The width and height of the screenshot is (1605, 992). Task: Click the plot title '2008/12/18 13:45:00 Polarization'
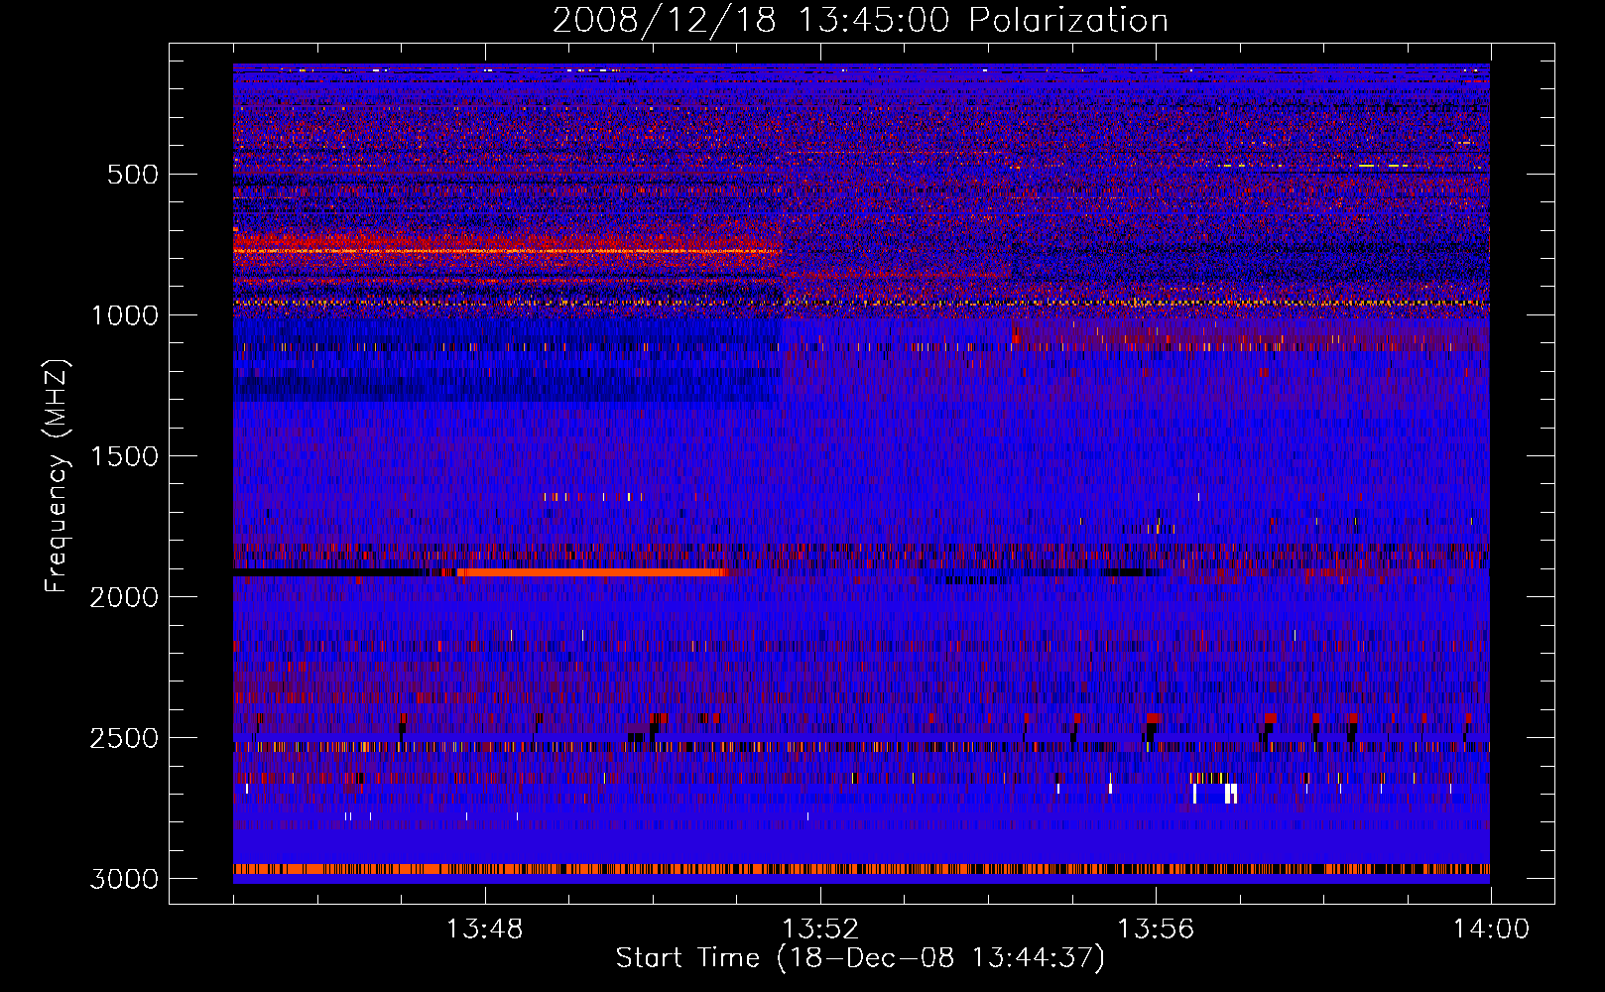(x=860, y=20)
